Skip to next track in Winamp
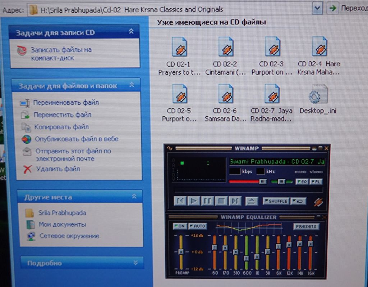The width and height of the screenshot is (368, 287). [235, 201]
